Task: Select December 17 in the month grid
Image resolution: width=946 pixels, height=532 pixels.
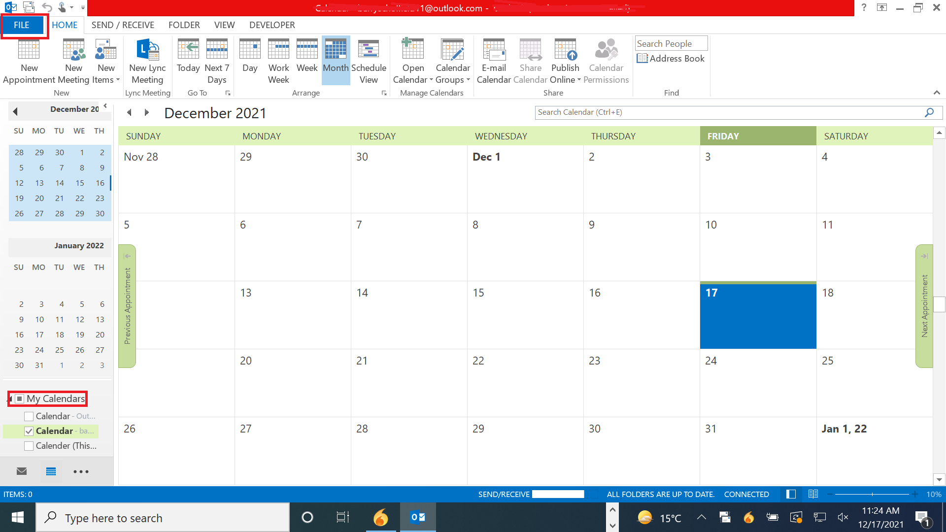Action: tap(758, 315)
